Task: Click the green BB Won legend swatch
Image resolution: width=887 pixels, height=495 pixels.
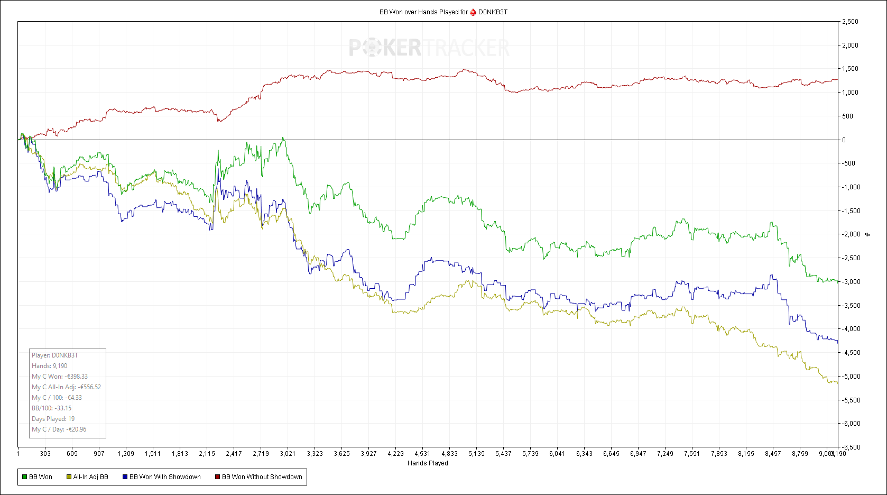Action: 24,477
